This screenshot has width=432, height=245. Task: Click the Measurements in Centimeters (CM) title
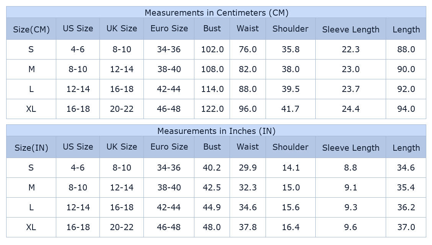pos(216,13)
